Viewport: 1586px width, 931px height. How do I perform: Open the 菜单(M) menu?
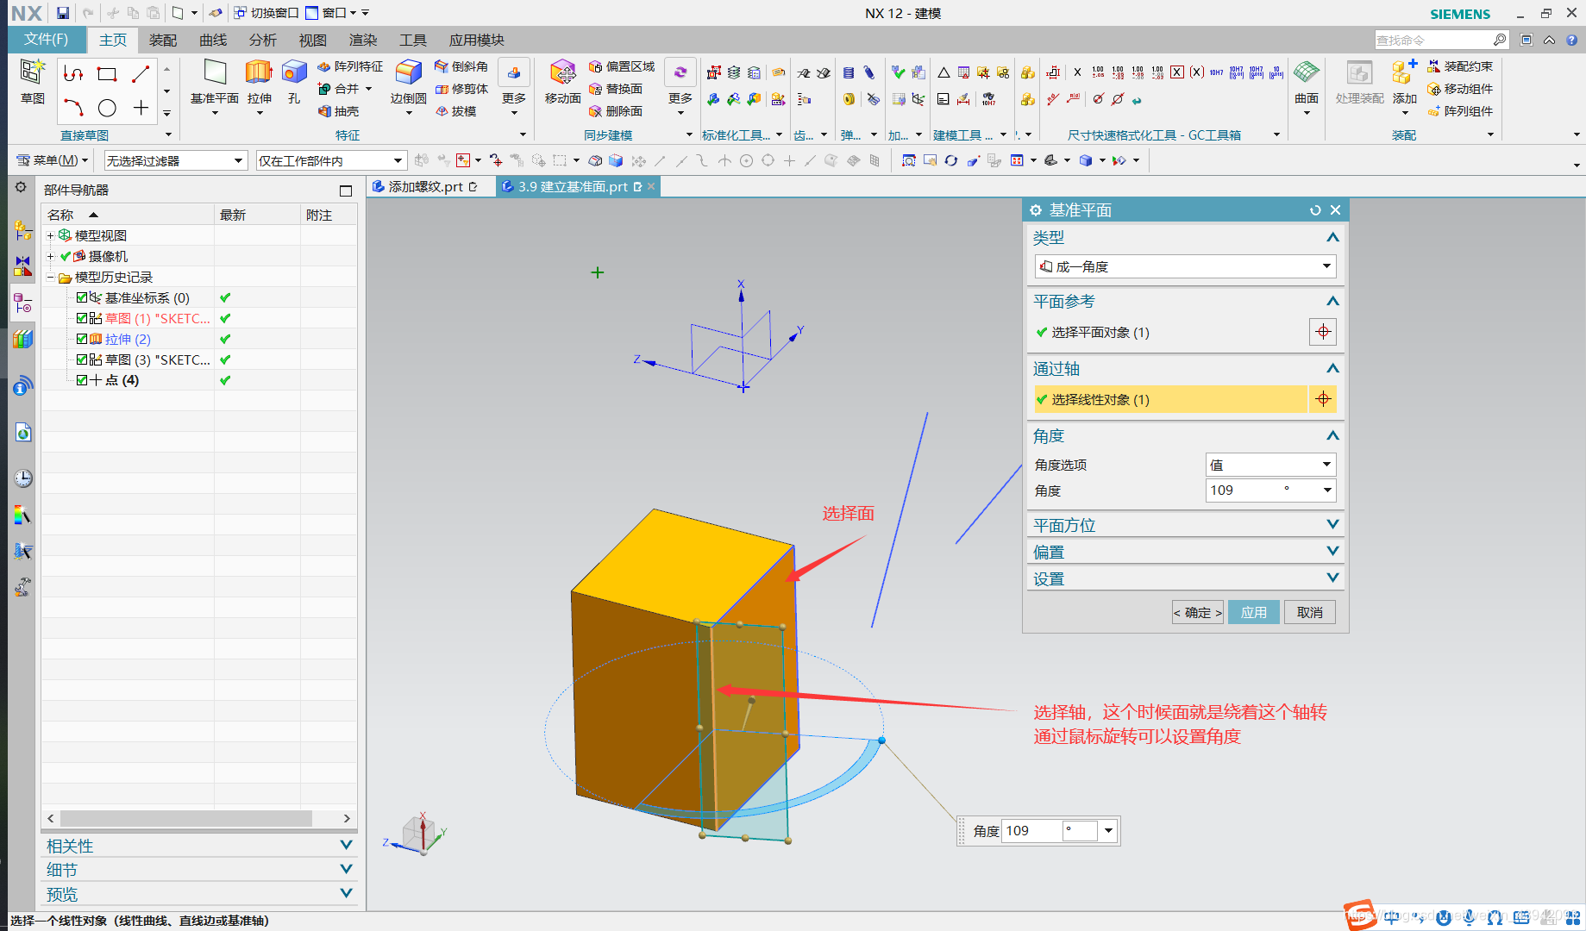tap(53, 160)
